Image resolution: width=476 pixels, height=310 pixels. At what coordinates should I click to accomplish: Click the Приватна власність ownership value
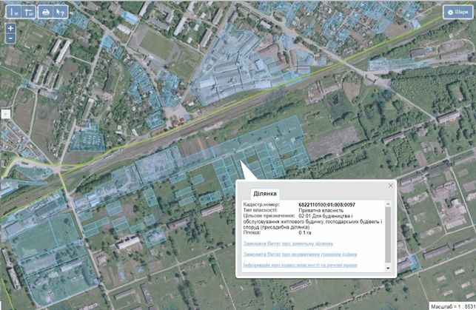(321, 210)
